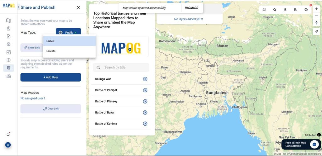Screen dimensions: 322x156
Task: Click the chat bubble icon in consultation widget
Action: [x=314, y=144]
